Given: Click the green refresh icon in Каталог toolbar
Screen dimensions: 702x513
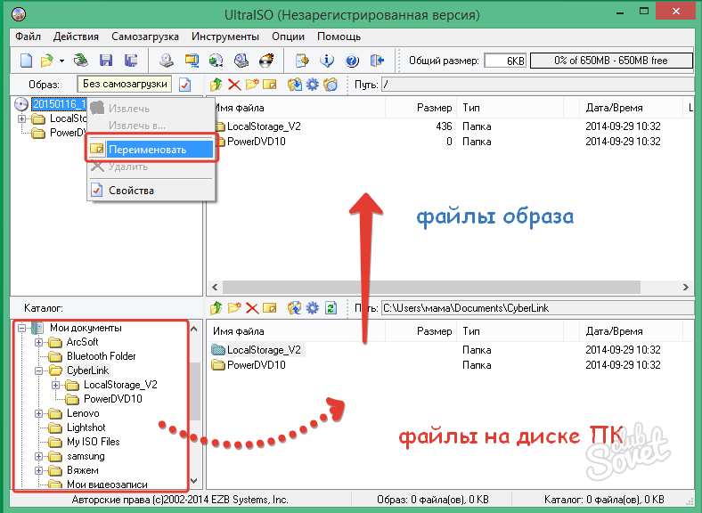Looking at the screenshot, I should pos(331,308).
